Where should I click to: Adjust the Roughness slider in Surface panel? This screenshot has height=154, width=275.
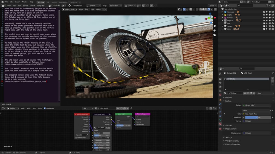(258, 117)
